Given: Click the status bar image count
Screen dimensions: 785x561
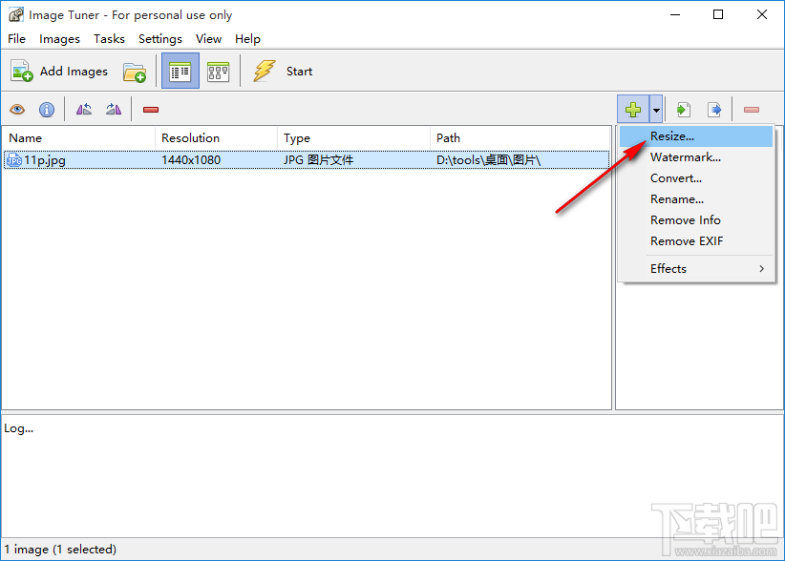Looking at the screenshot, I should 60,550.
